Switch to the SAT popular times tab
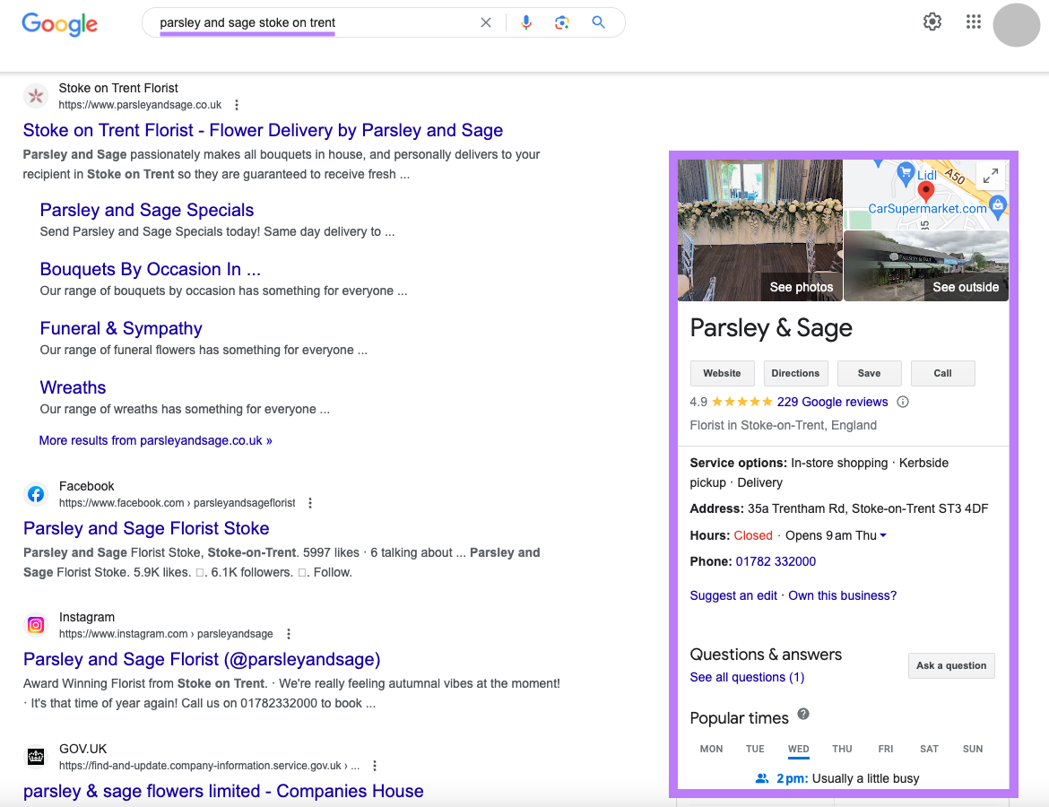Image resolution: width=1049 pixels, height=807 pixels. 929,749
